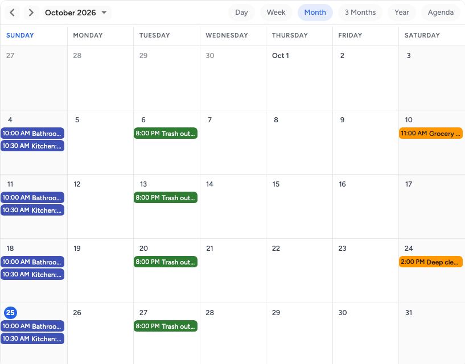This screenshot has width=465, height=364.
Task: Select September 30 date number
Action: 210,56
